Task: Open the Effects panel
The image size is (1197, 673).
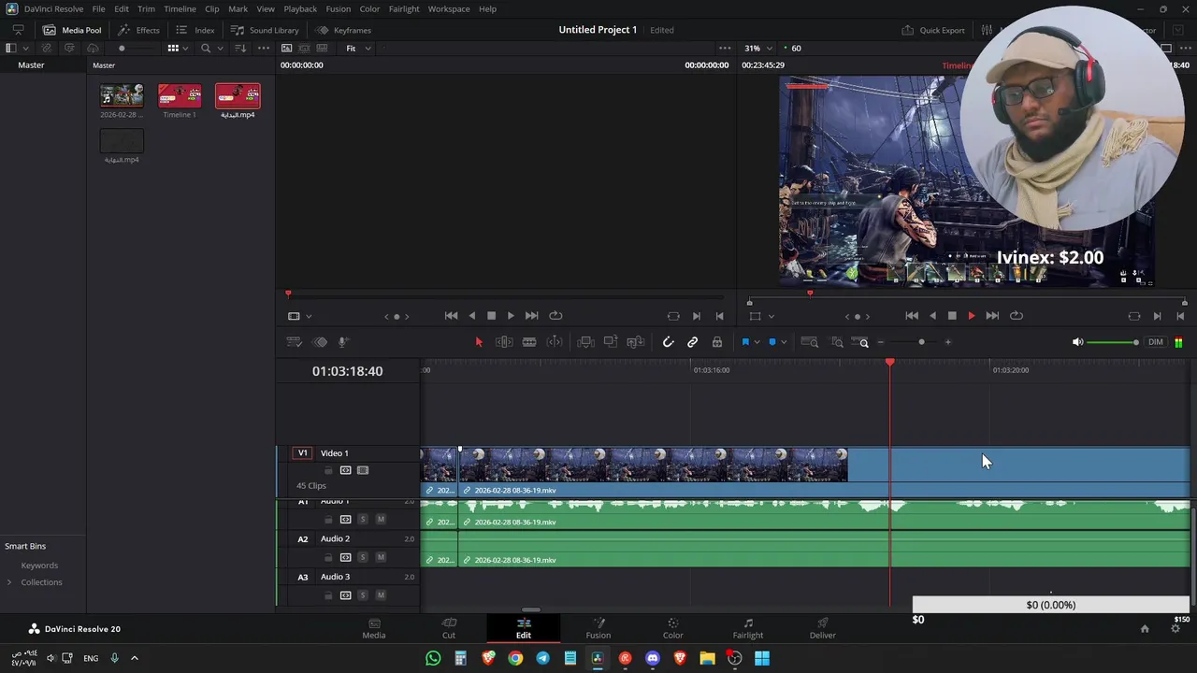Action: pyautogui.click(x=138, y=30)
